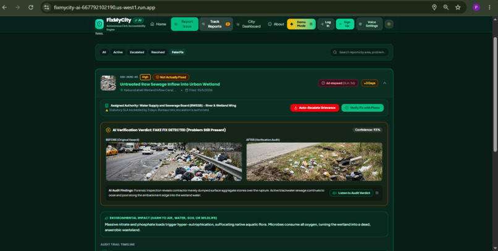Toggle the light/dark theme sun icon

click(x=389, y=24)
